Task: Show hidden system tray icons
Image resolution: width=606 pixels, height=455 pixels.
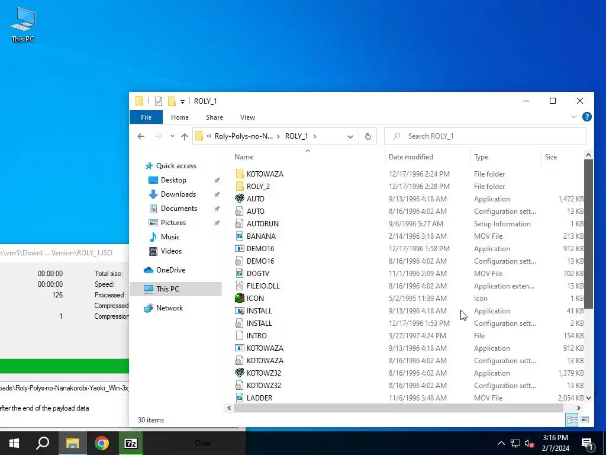Action: coord(501,443)
